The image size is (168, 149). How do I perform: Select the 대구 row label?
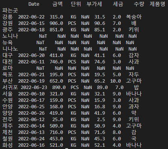8,55
